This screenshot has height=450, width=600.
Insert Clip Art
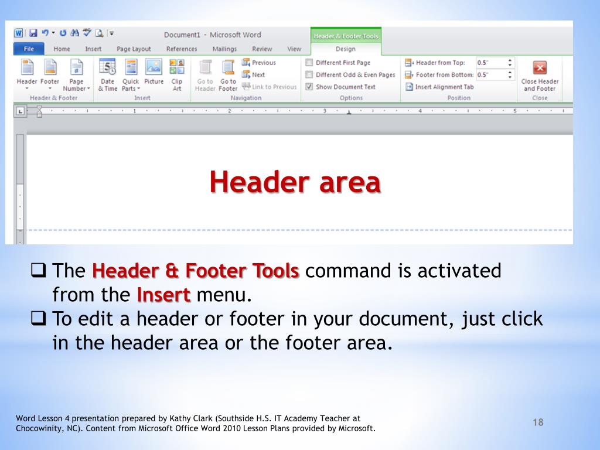(177, 75)
